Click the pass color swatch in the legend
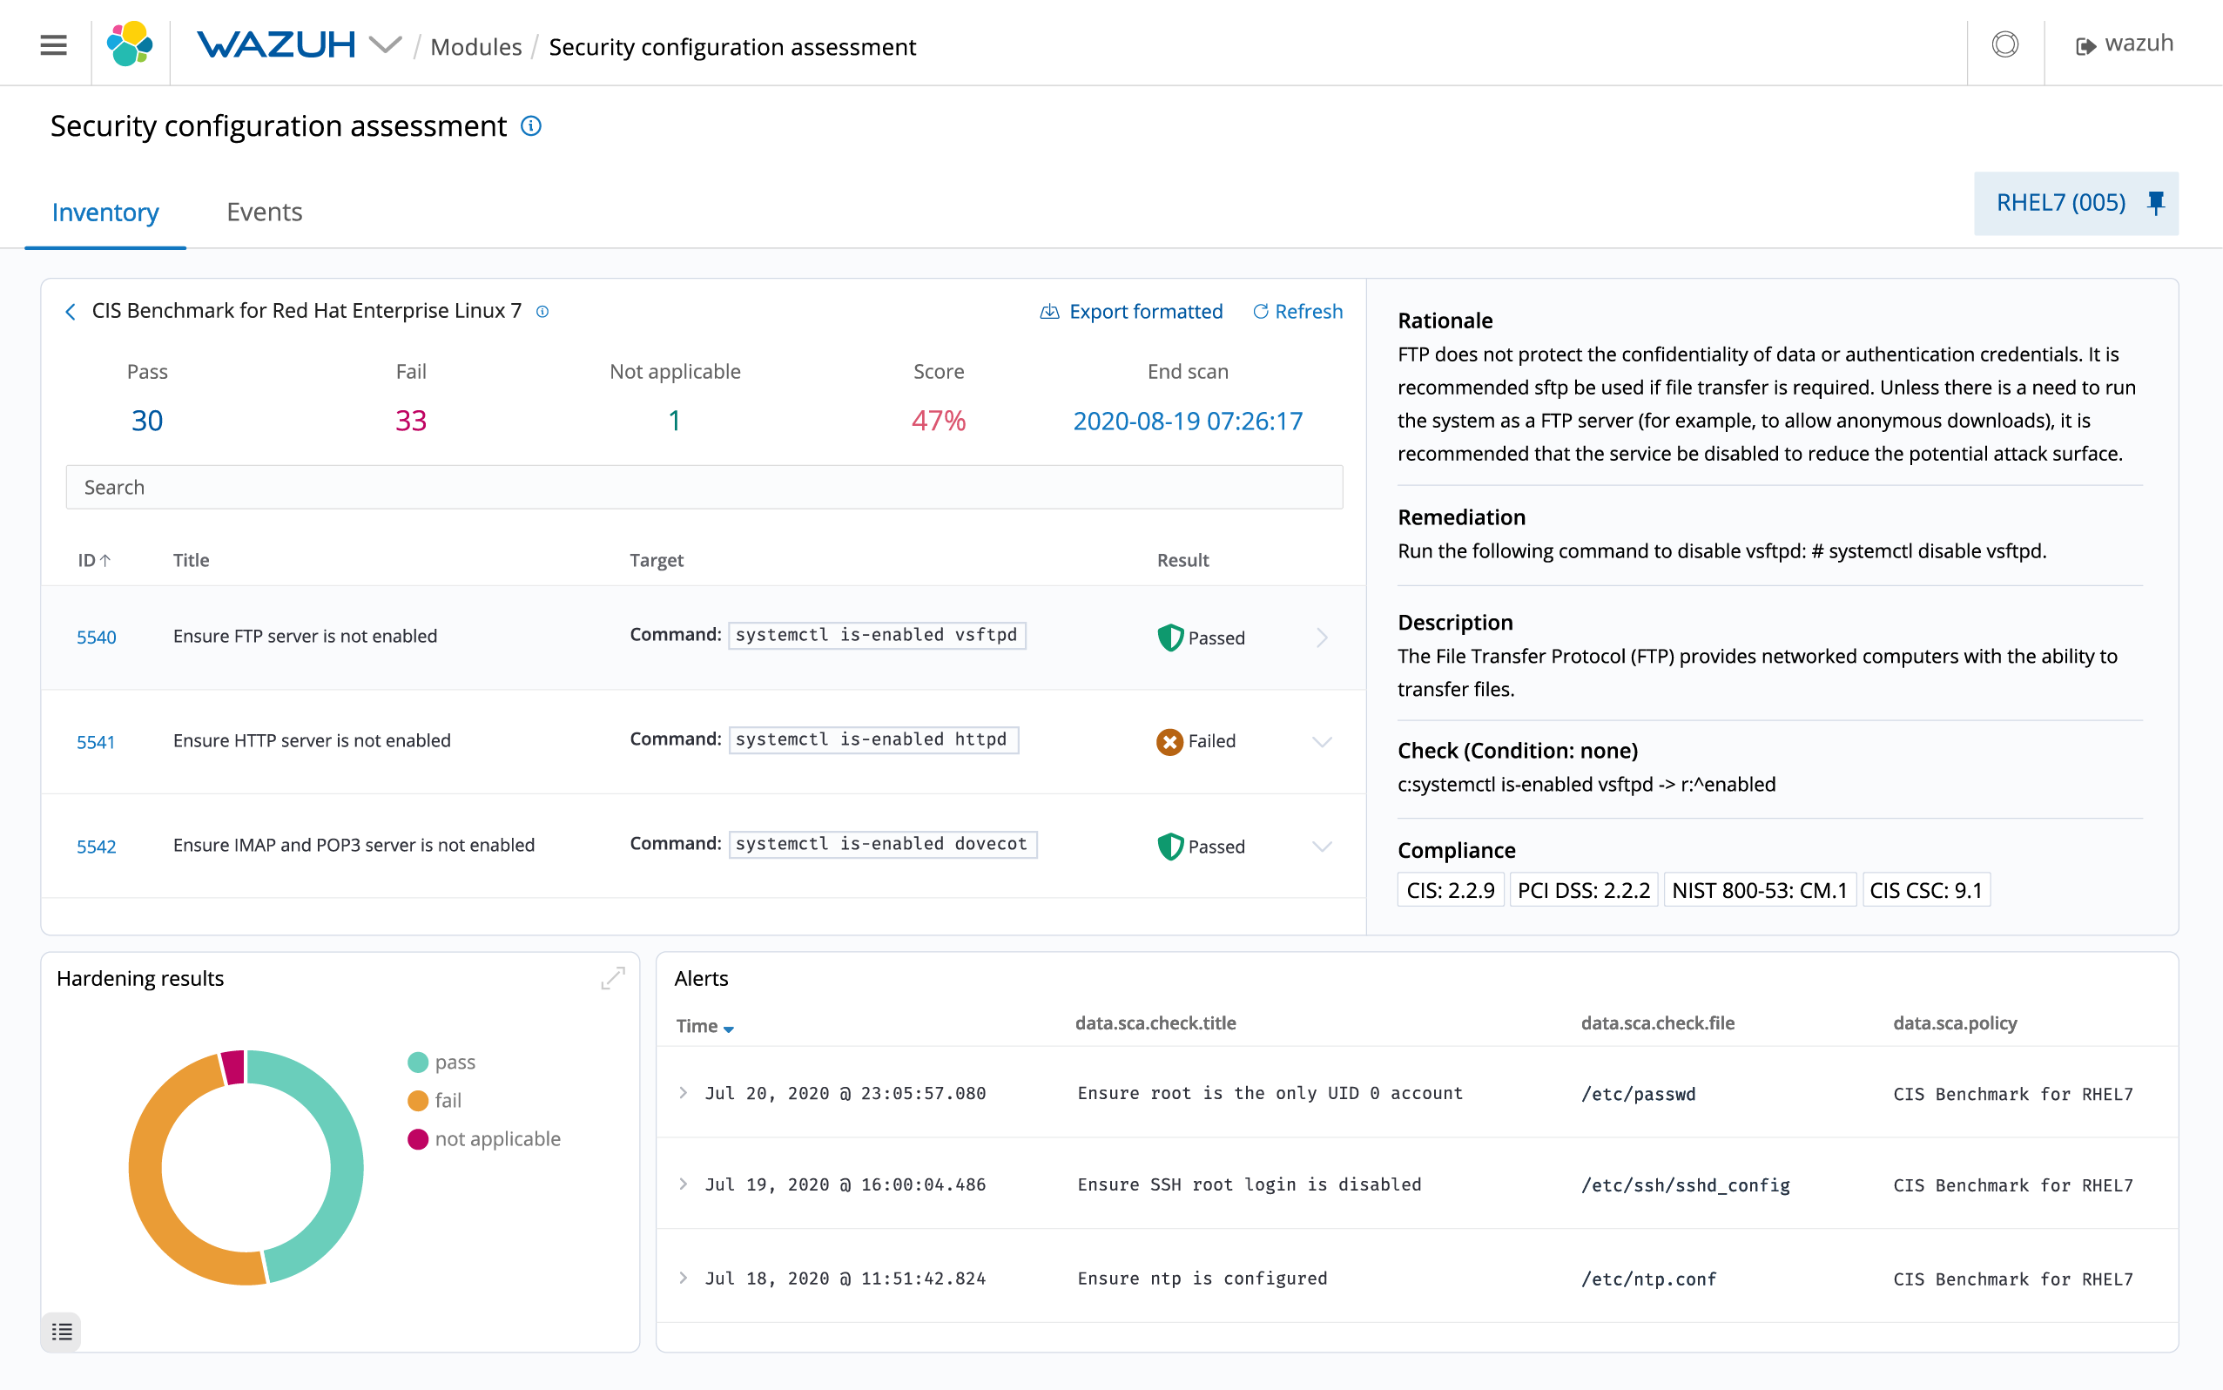Image resolution: width=2223 pixels, height=1390 pixels. (x=419, y=1062)
